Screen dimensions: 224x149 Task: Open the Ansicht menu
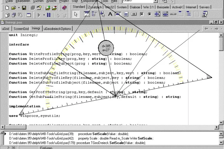51,1
